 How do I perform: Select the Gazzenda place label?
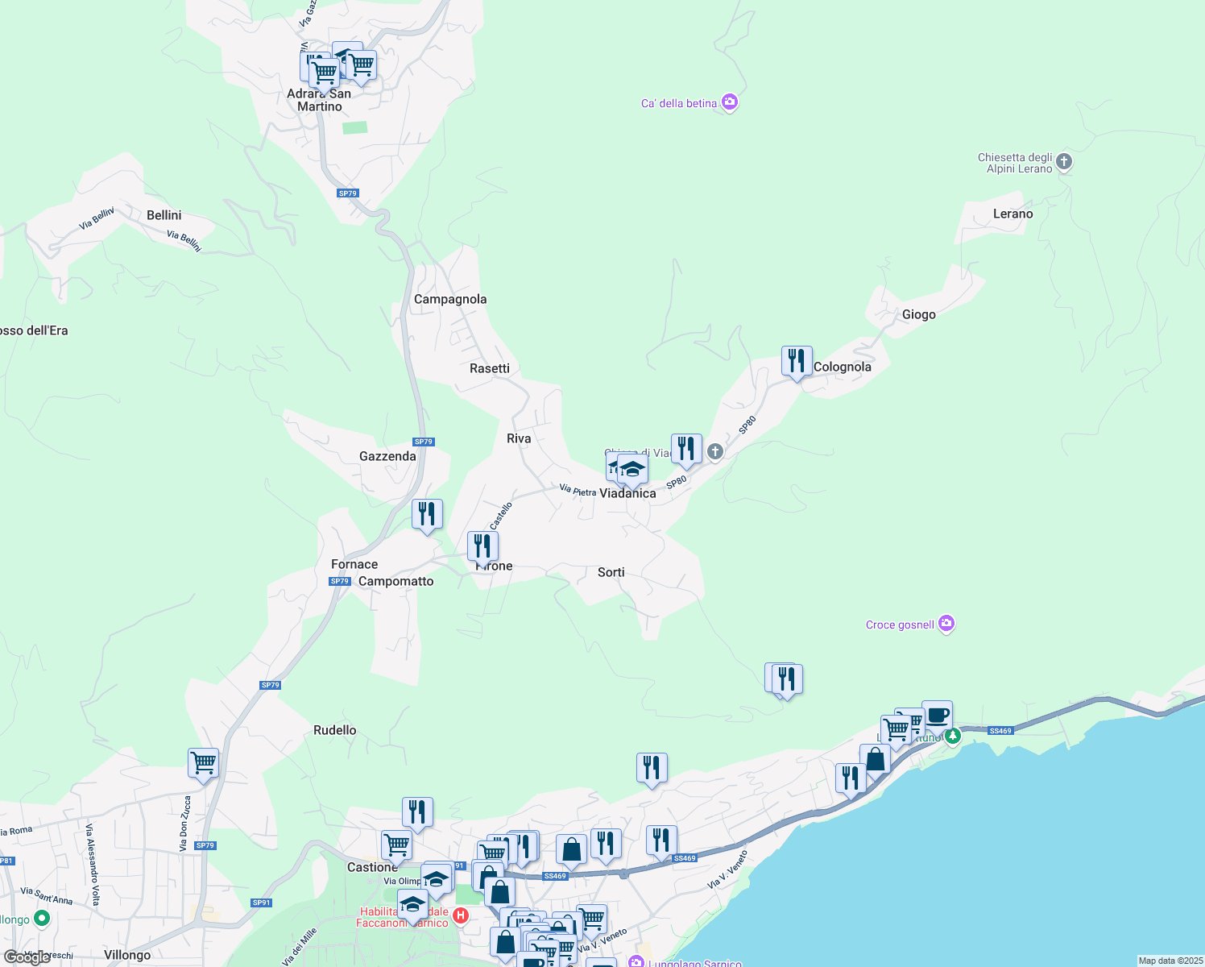pos(387,456)
